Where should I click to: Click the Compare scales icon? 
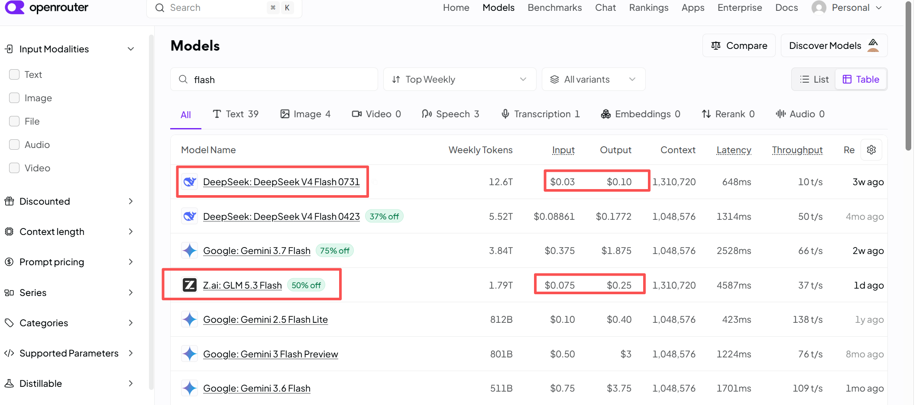point(716,45)
